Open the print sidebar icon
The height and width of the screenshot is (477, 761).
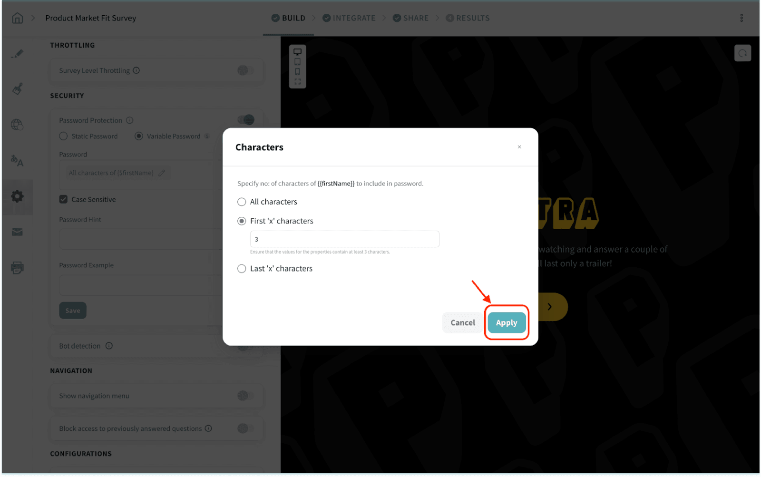coord(18,268)
